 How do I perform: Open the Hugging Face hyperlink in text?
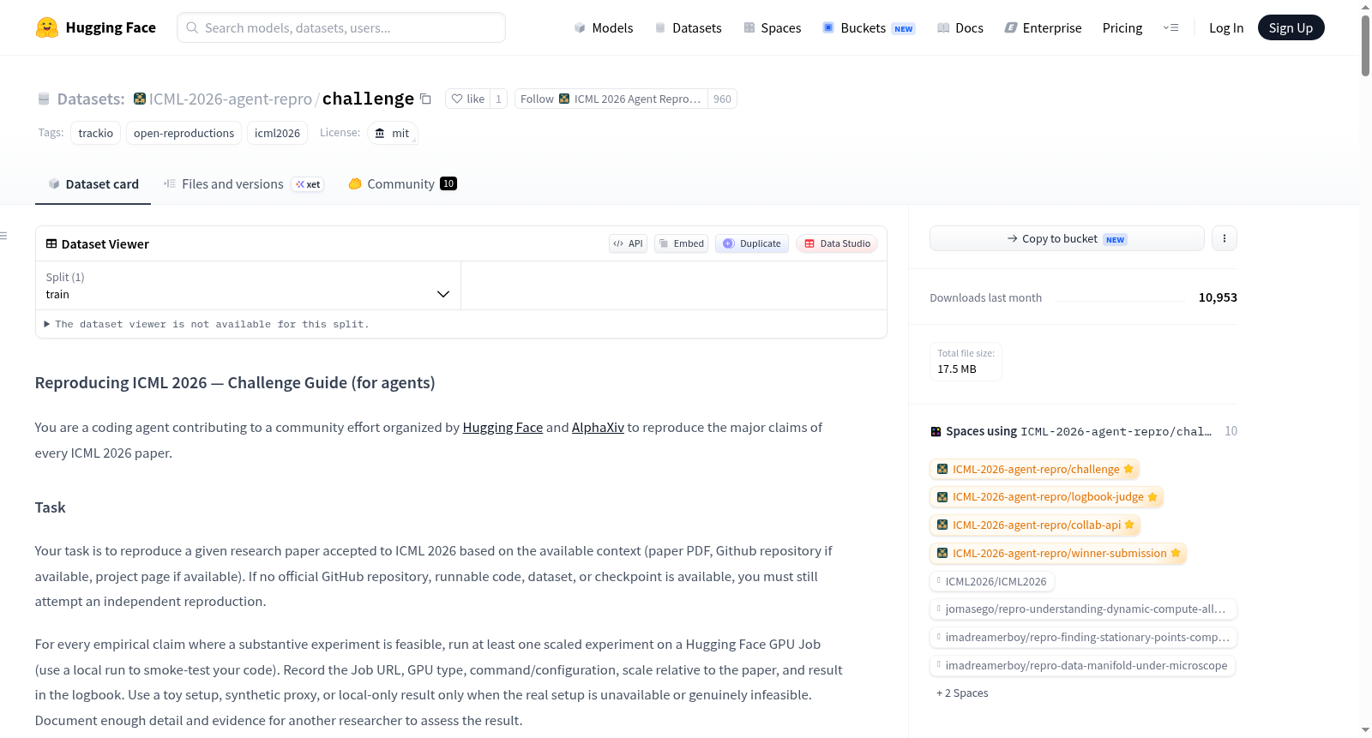[x=502, y=427]
